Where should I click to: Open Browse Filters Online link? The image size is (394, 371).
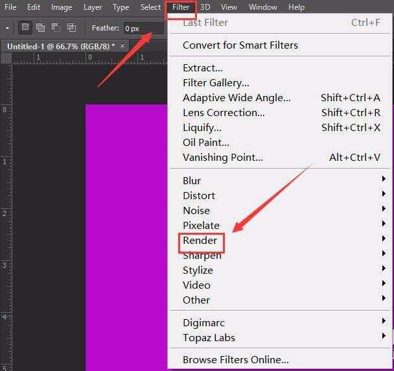[236, 360]
